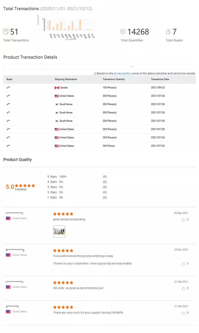Screen dimensions: 199x333
Task: Click thumbs-up on the CNY support review
Action: coord(183,313)
